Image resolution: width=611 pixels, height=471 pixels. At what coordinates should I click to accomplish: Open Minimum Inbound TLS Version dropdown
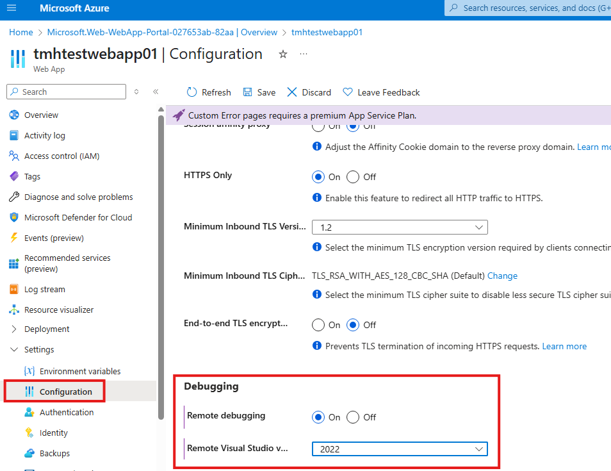pyautogui.click(x=400, y=227)
